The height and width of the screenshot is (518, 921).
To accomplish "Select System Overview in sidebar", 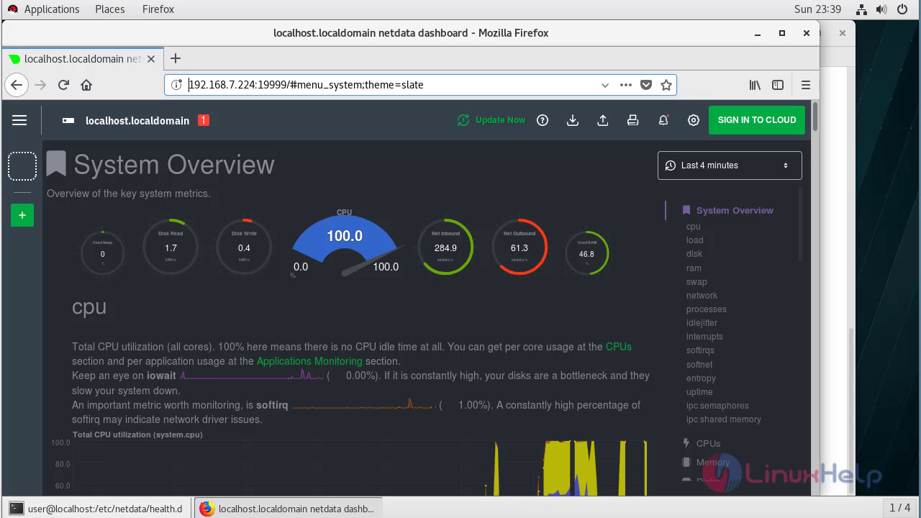I will pyautogui.click(x=735, y=210).
